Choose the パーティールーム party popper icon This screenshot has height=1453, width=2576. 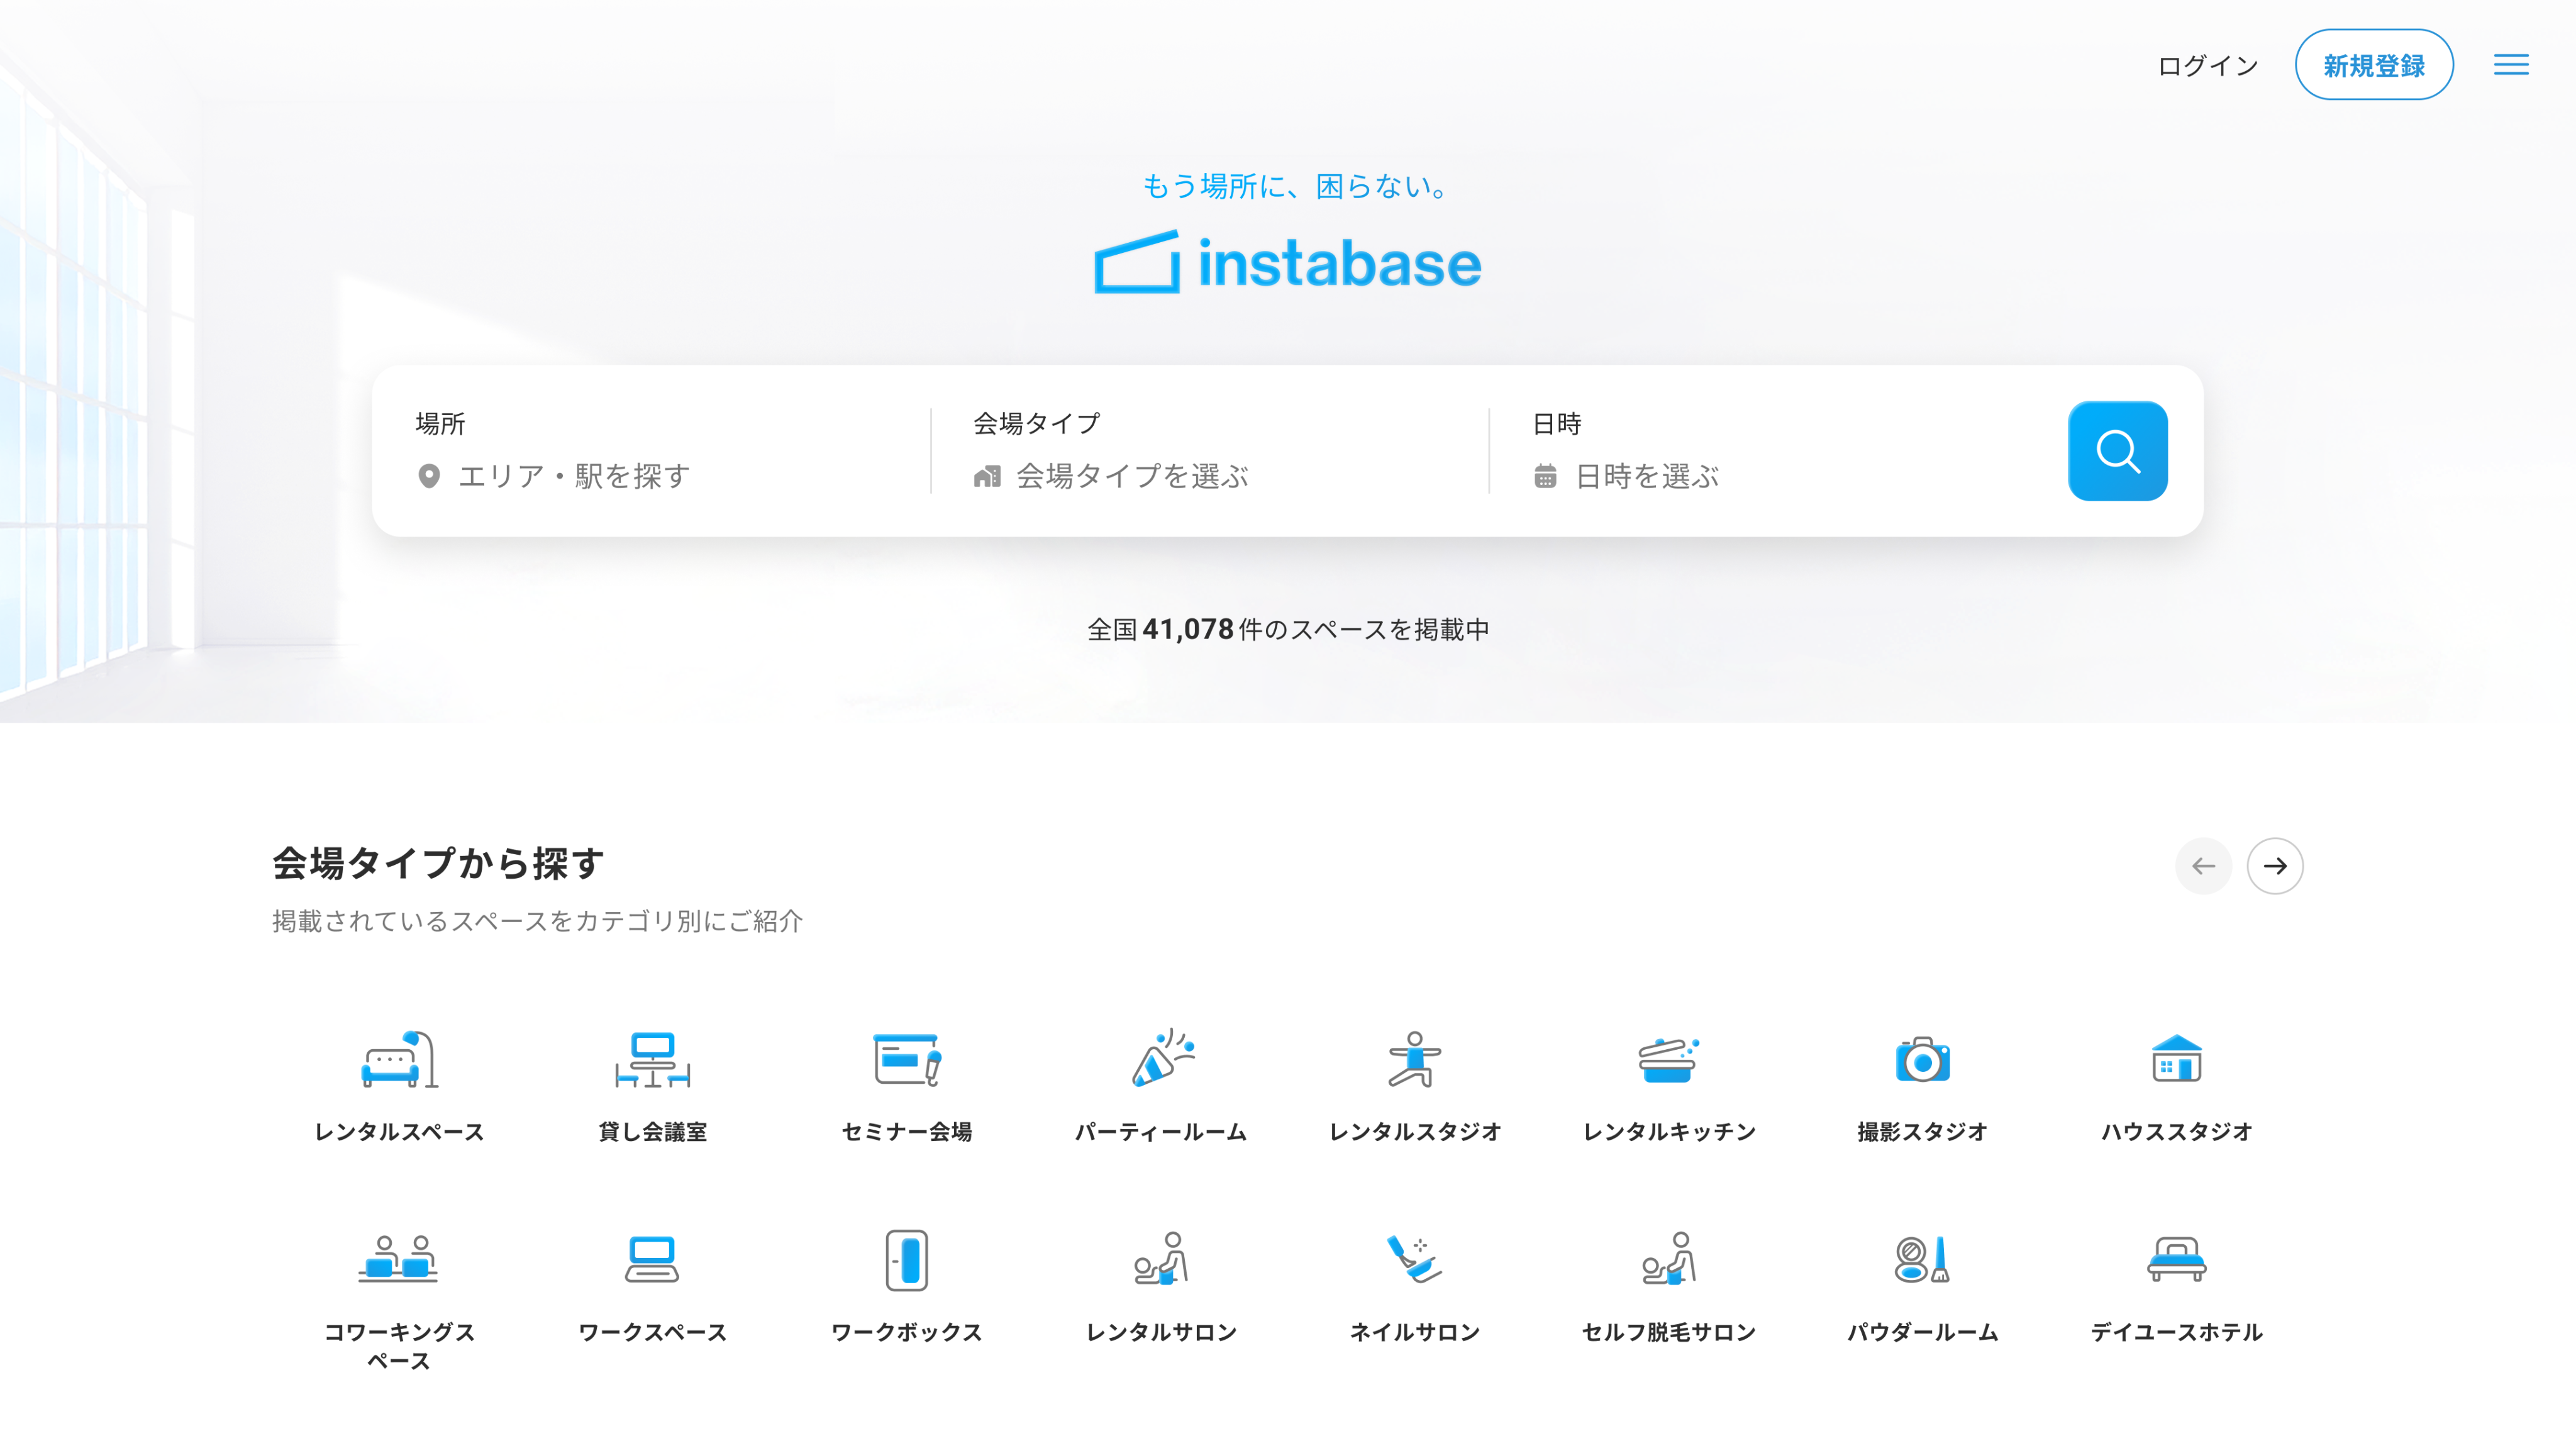(1161, 1060)
